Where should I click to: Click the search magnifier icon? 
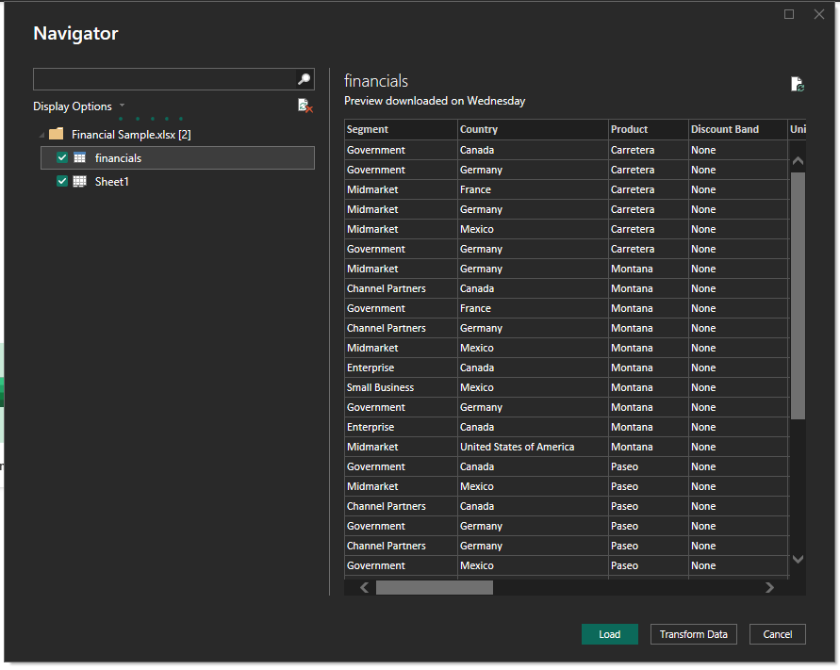click(x=304, y=78)
